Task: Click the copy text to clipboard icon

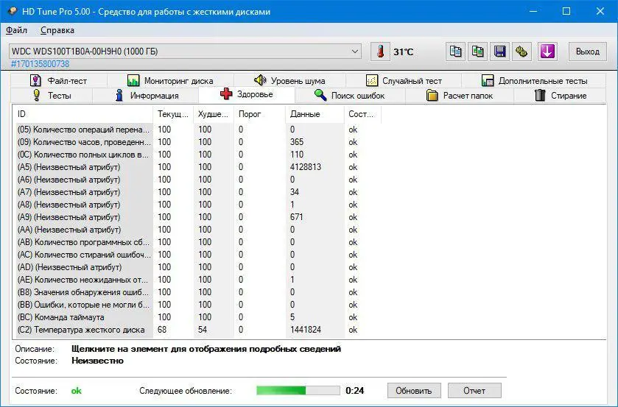Action: click(455, 52)
